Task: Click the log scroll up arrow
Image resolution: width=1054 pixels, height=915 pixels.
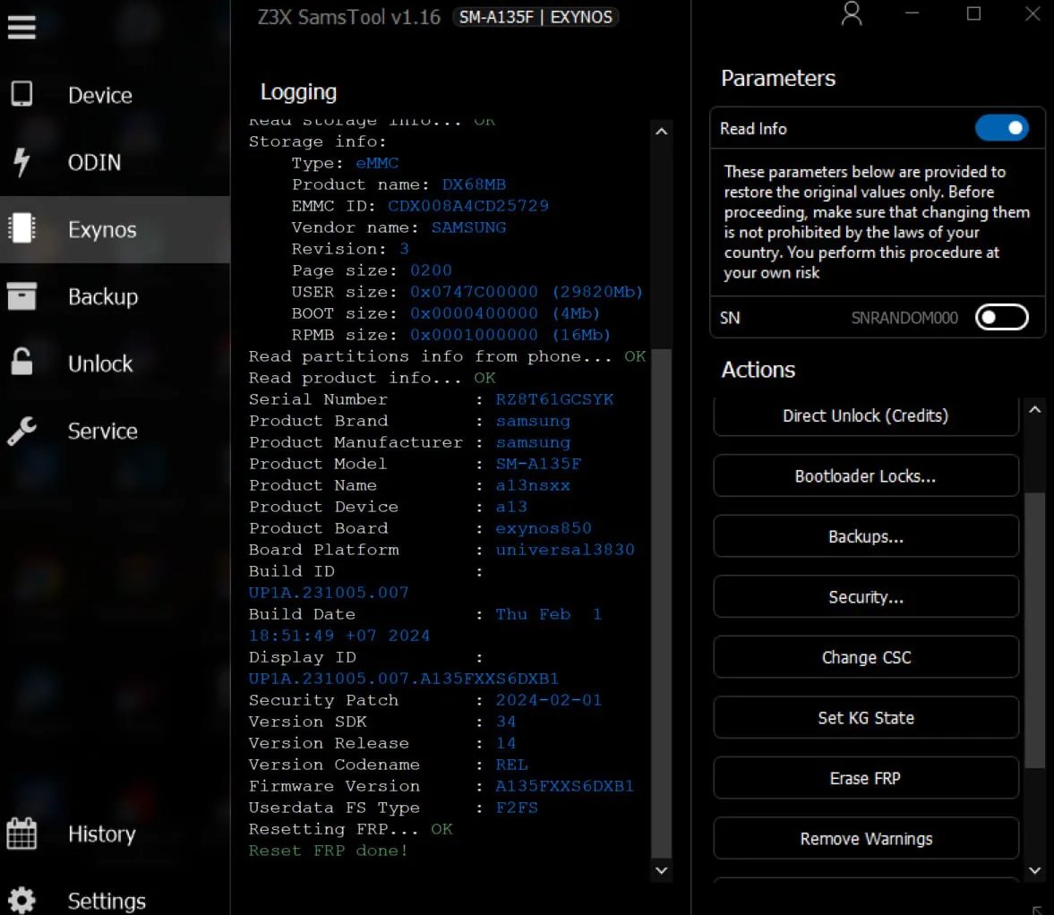Action: click(x=662, y=131)
